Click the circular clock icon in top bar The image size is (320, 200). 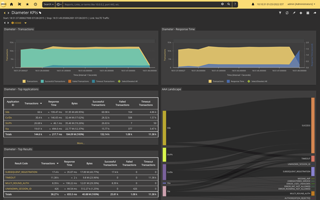point(35,4)
